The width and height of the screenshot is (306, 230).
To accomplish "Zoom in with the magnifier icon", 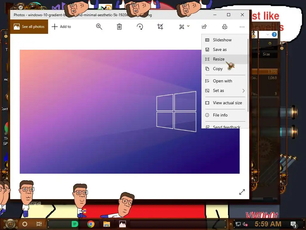I will pyautogui.click(x=99, y=27).
